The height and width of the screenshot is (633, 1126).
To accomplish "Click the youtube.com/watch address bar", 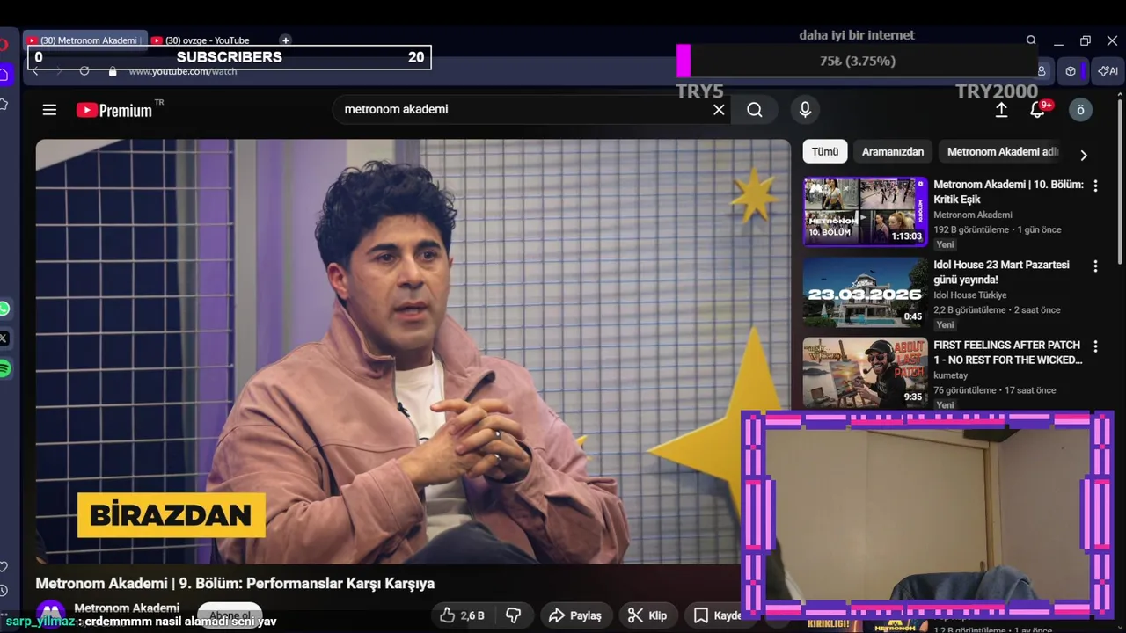I will pyautogui.click(x=183, y=71).
